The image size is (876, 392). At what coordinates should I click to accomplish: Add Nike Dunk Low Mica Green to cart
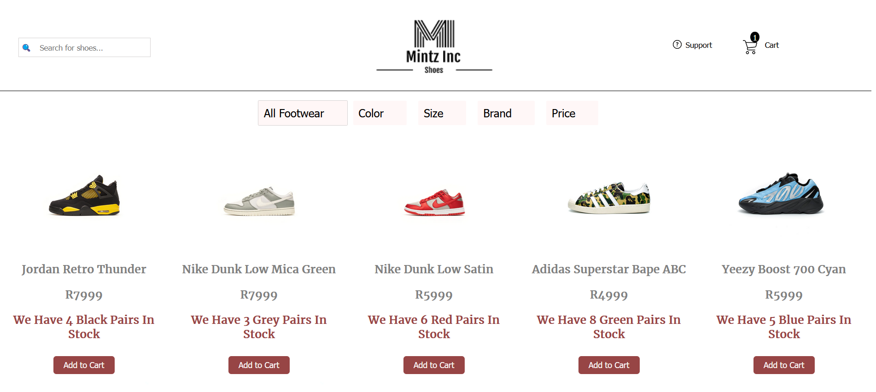tap(259, 365)
